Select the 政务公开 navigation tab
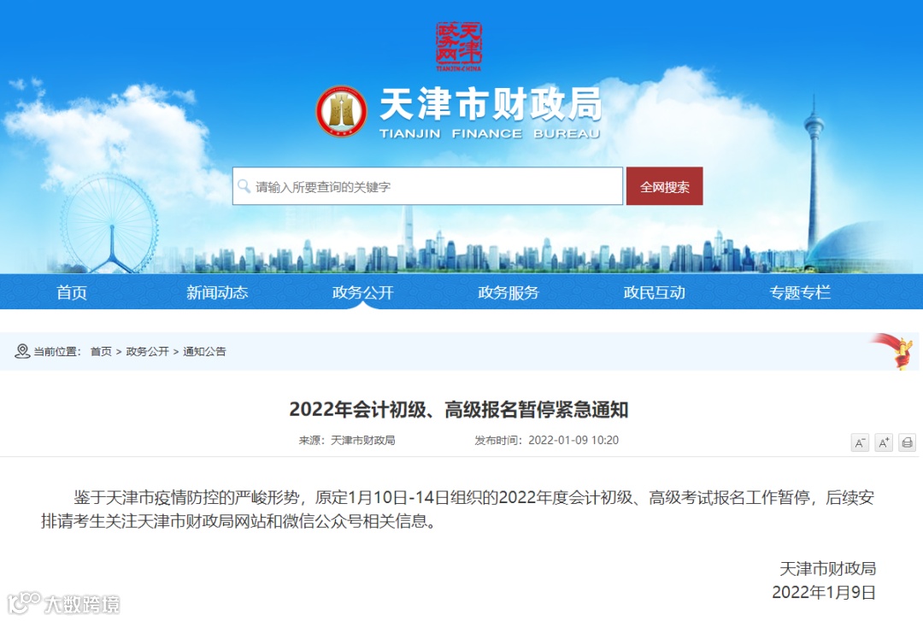 click(362, 292)
